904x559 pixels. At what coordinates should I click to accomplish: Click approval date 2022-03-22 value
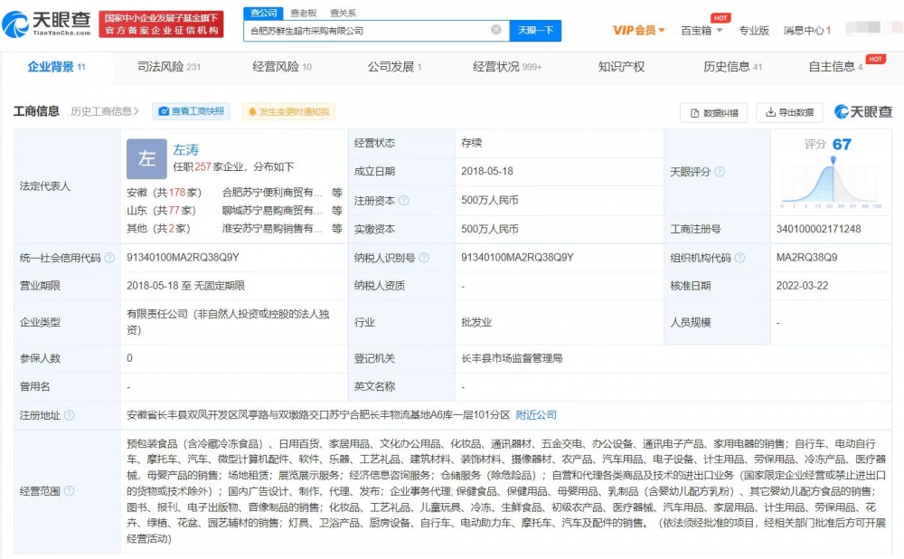[x=802, y=286]
